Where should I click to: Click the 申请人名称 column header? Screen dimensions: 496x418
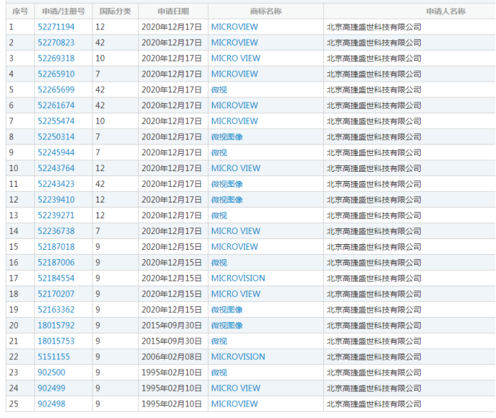point(446,11)
